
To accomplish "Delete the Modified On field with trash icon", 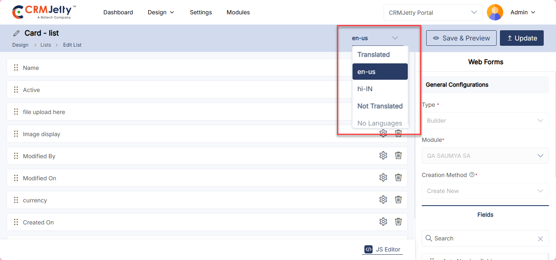I will click(x=398, y=177).
